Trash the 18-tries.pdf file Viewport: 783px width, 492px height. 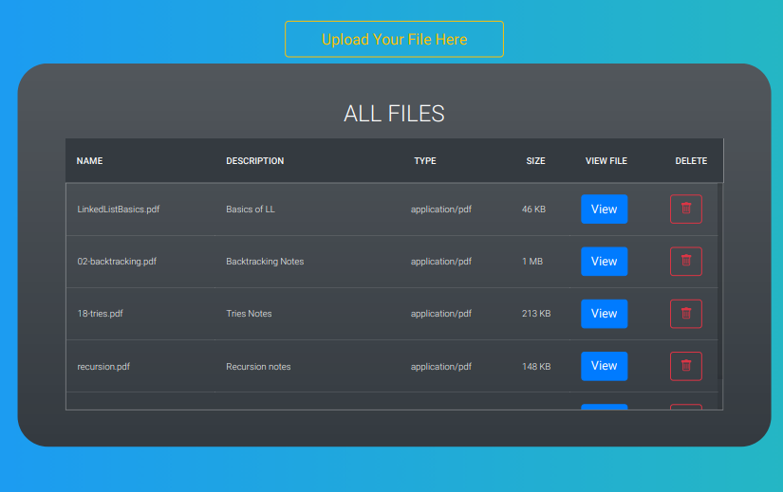pos(686,314)
